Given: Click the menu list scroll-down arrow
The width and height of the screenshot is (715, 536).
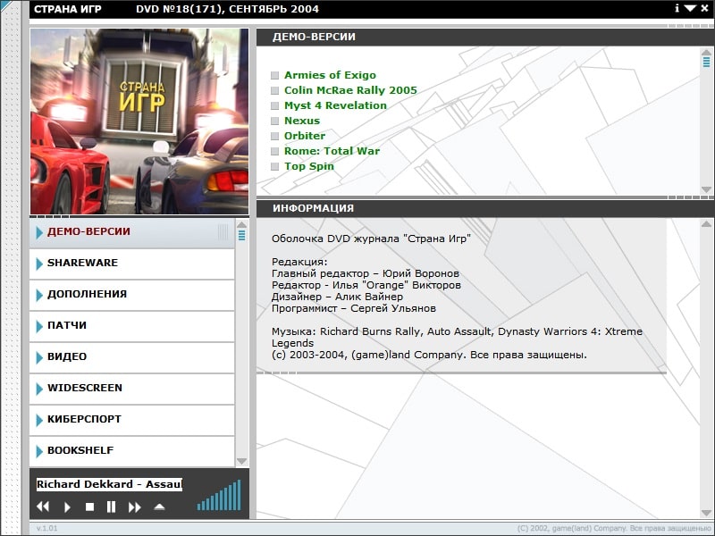Looking at the screenshot, I should (x=241, y=461).
